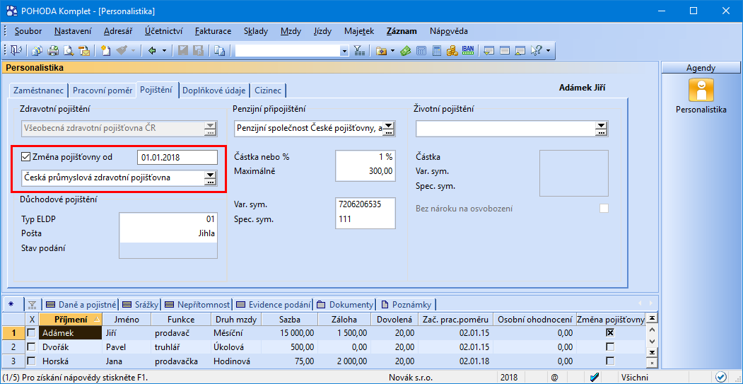Open the calculator icon in toolbar
Viewport: 743px width, 384px height.
437,51
